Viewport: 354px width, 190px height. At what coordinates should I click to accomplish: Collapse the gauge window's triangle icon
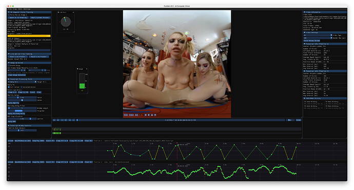click(77, 69)
